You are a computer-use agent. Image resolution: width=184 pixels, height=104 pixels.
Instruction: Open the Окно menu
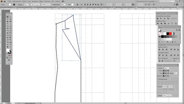pyautogui.click(x=53, y=1)
